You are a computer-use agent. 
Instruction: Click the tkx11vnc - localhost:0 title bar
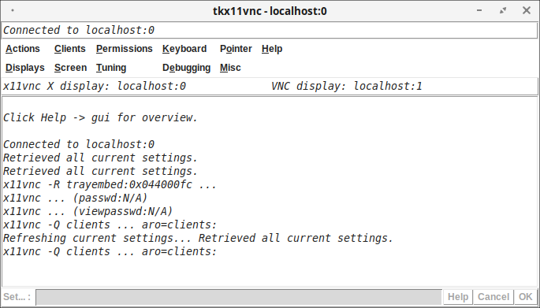pos(270,11)
